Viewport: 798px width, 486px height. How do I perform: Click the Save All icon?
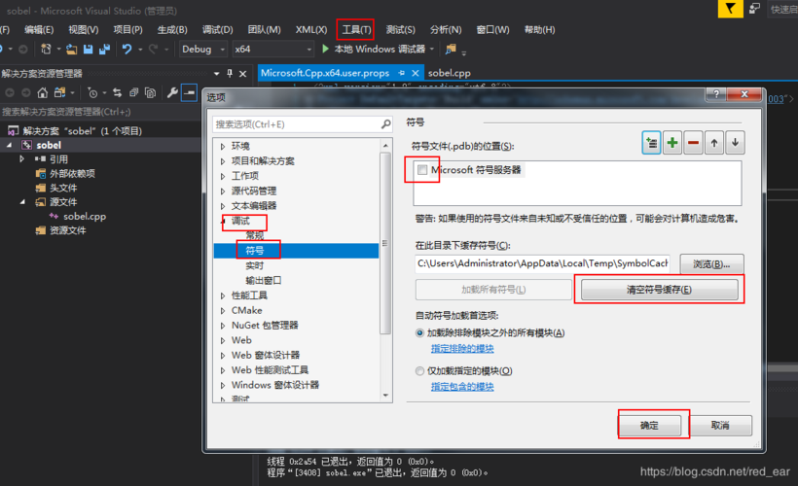[x=104, y=49]
